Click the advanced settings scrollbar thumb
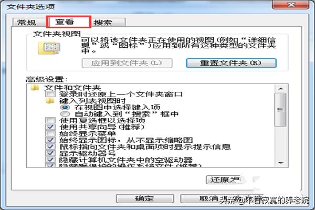 [281, 110]
